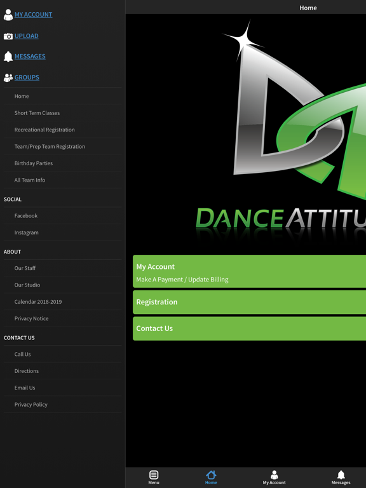Open the UPLOAD link

[x=27, y=36]
